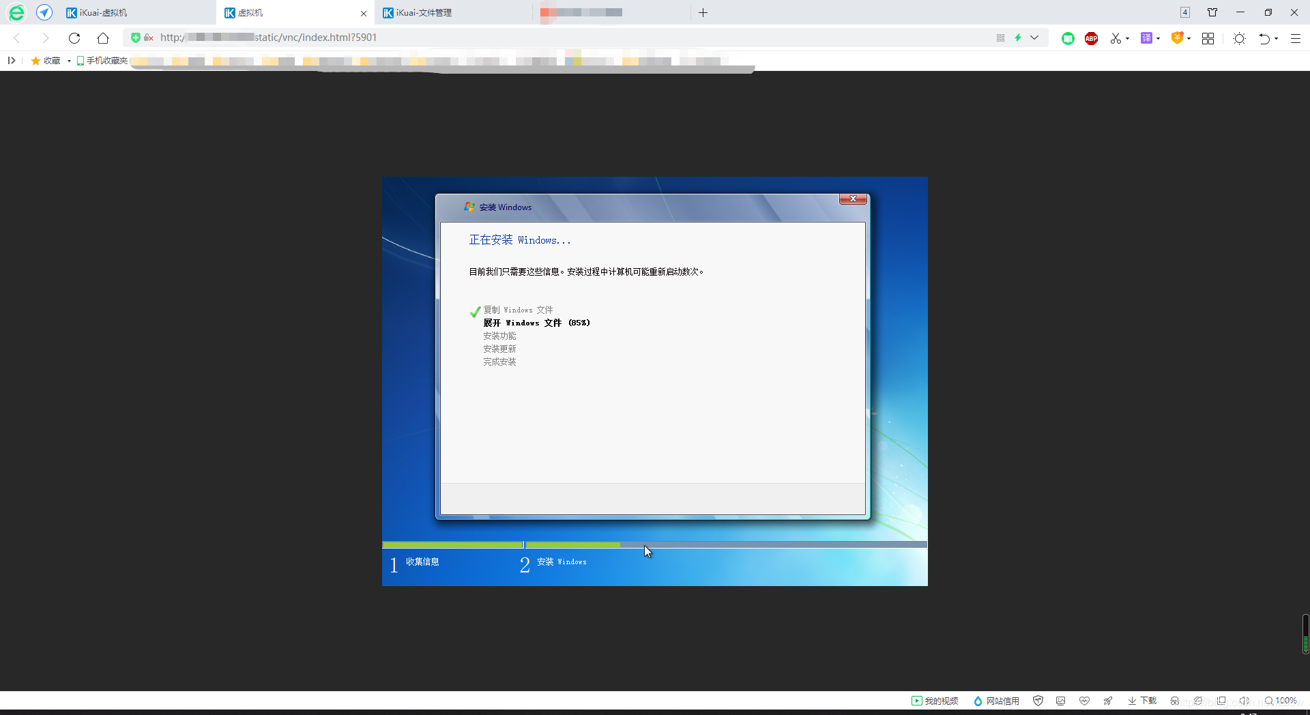The image size is (1310, 715).
Task: Toggle the sun brightness mode icon
Action: coord(1240,39)
